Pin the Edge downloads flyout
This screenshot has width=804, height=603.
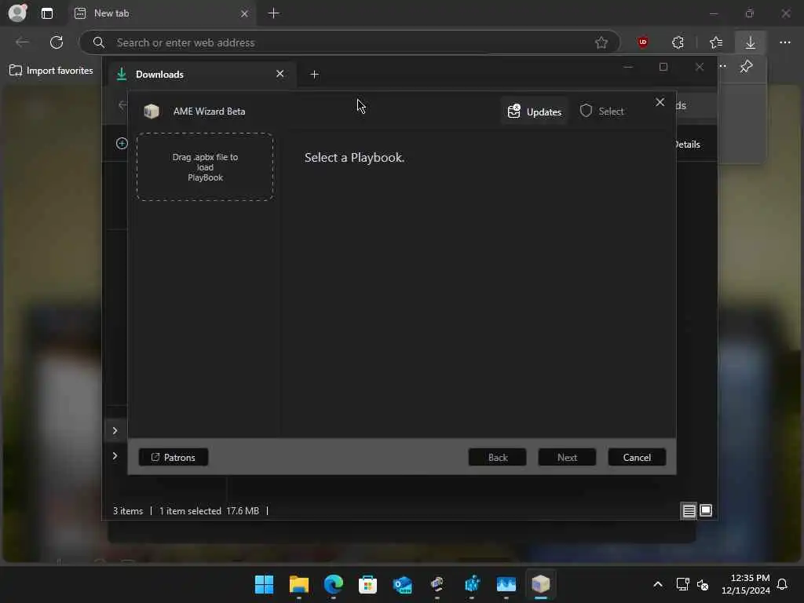tap(746, 66)
